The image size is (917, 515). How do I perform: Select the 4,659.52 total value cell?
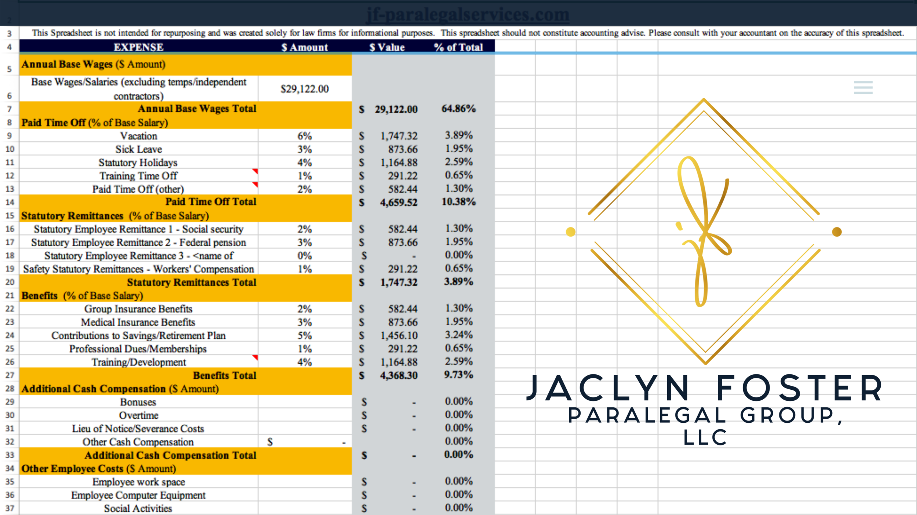point(387,202)
